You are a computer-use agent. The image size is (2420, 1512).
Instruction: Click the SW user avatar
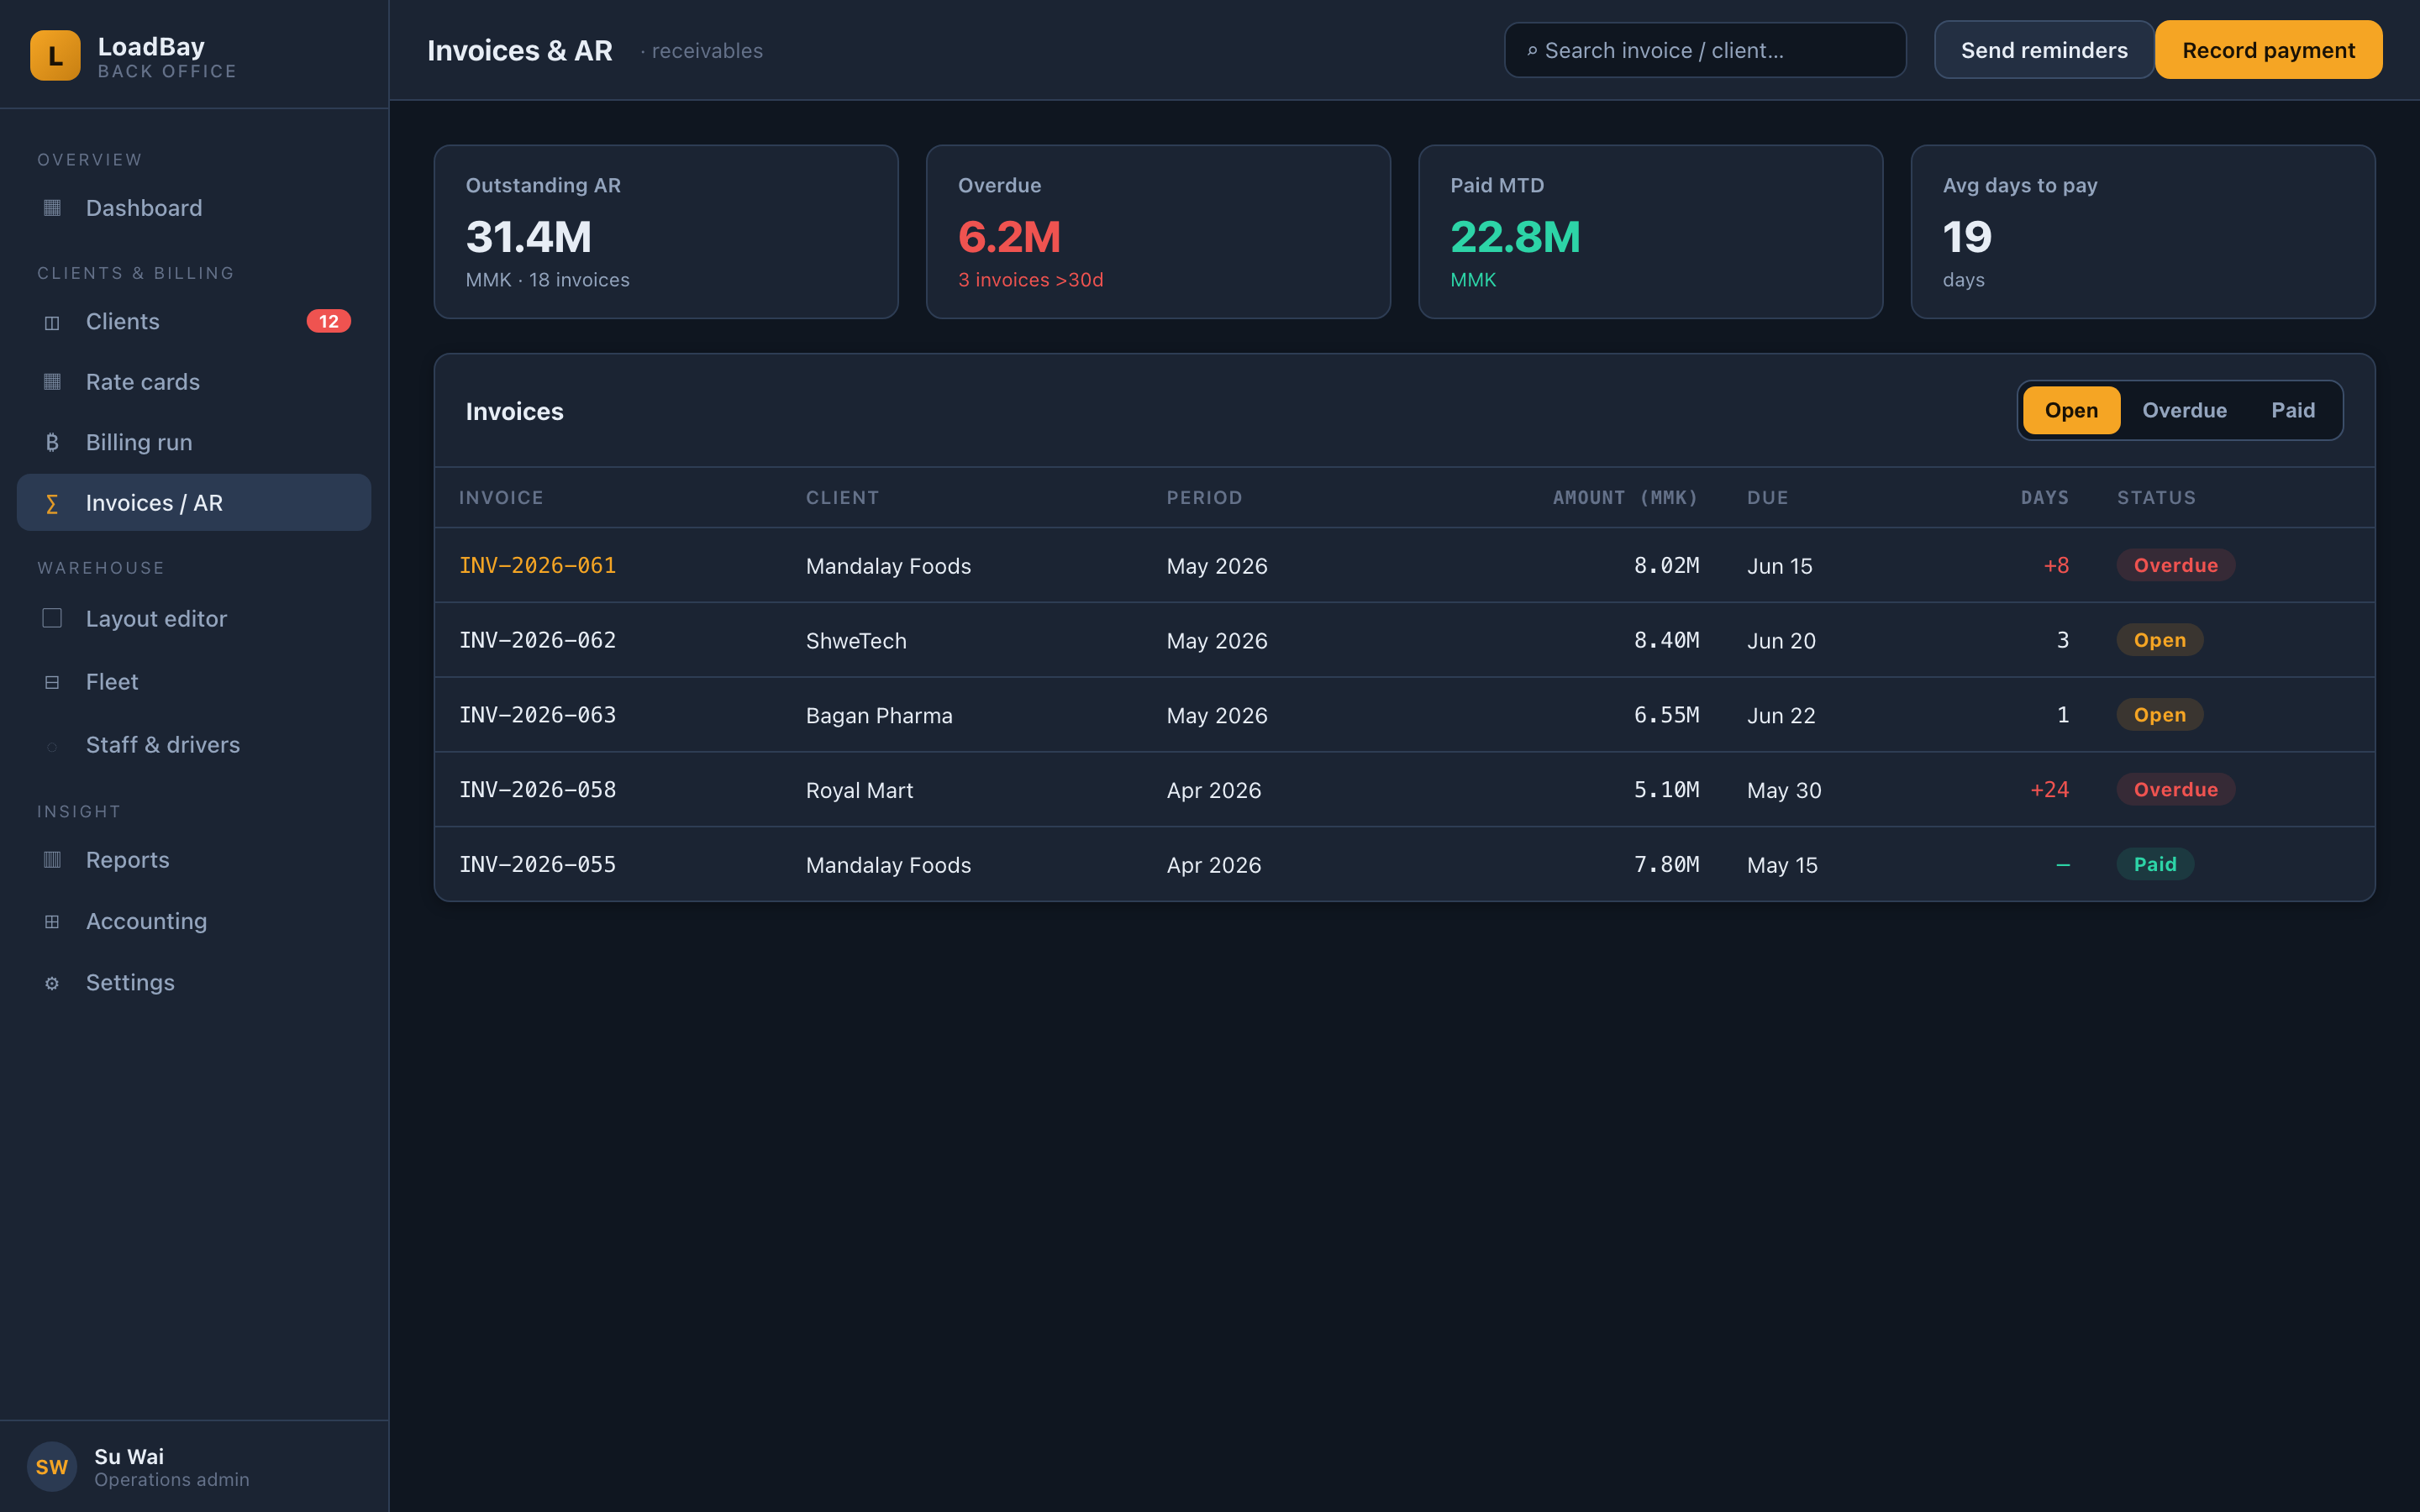pos(52,1466)
